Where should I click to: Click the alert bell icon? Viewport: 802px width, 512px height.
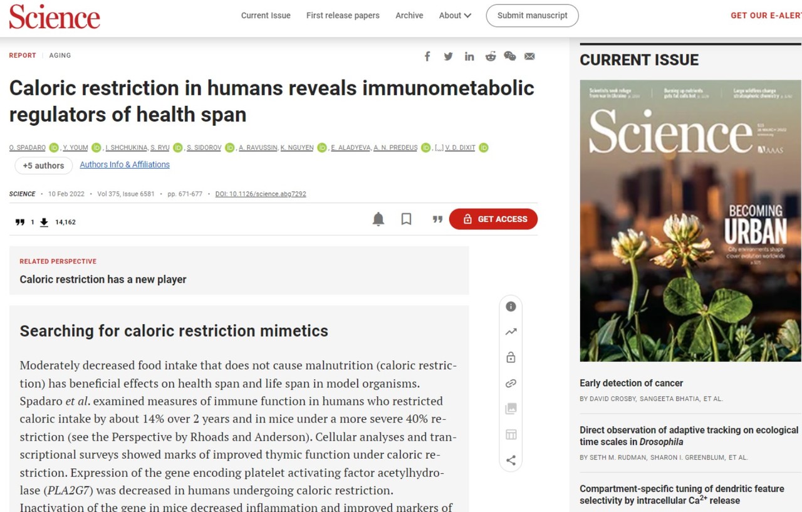tap(378, 219)
